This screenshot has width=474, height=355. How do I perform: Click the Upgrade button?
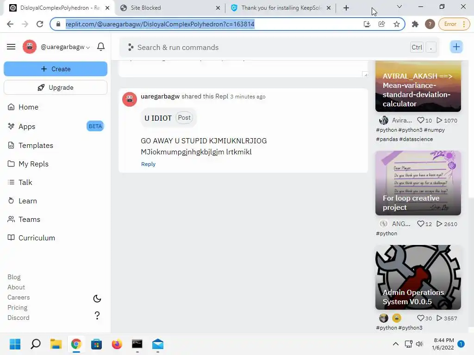pos(56,87)
